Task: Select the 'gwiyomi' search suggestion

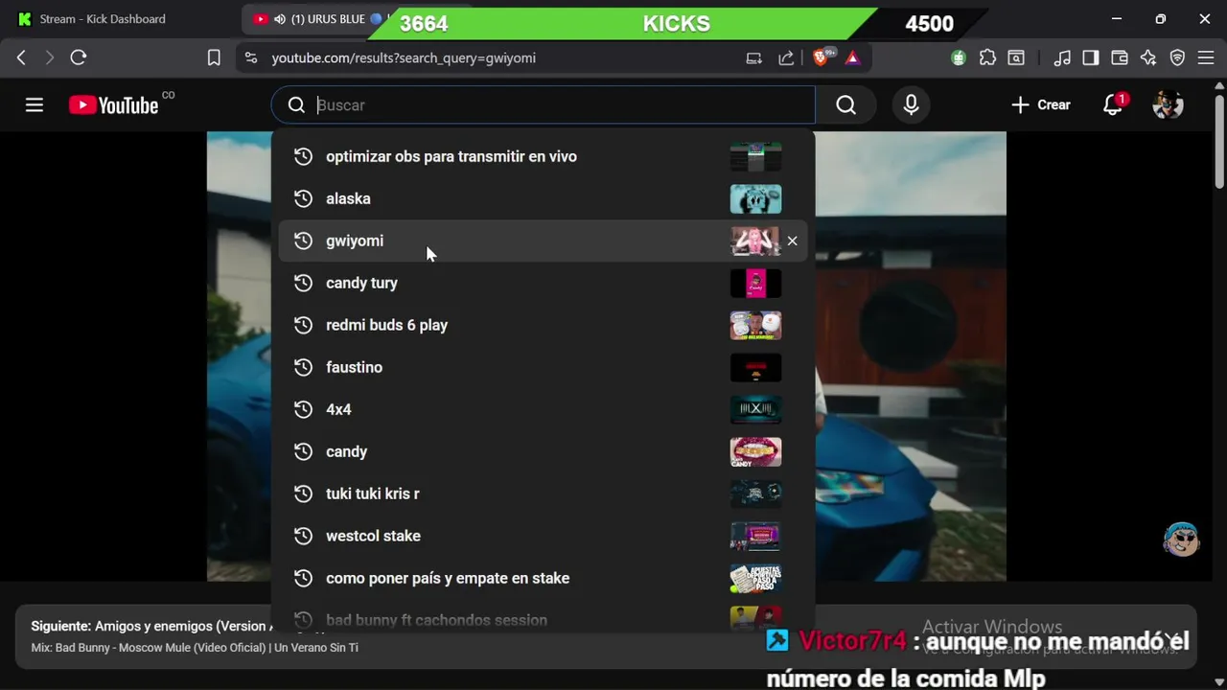Action: [x=543, y=241]
